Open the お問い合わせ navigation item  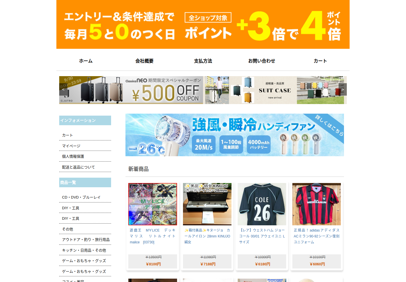point(262,61)
